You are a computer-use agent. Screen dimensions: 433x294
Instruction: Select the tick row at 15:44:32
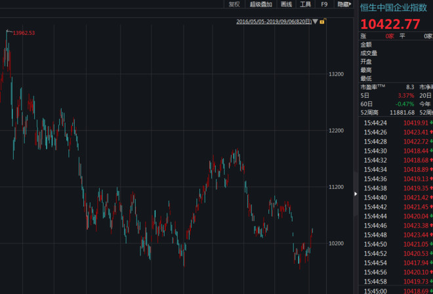pyautogui.click(x=396, y=160)
